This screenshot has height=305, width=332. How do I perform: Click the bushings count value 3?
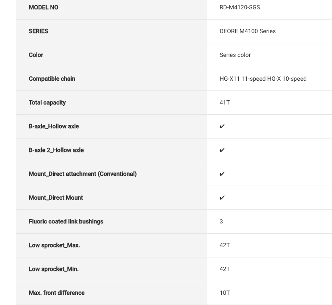coord(221,222)
